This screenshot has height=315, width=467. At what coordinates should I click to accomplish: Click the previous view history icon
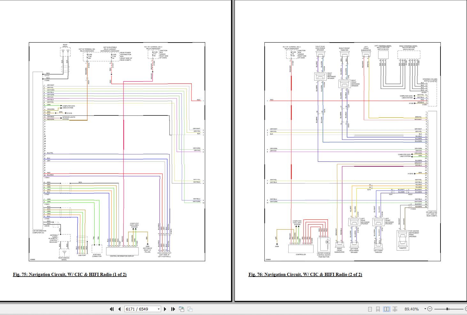(181, 309)
